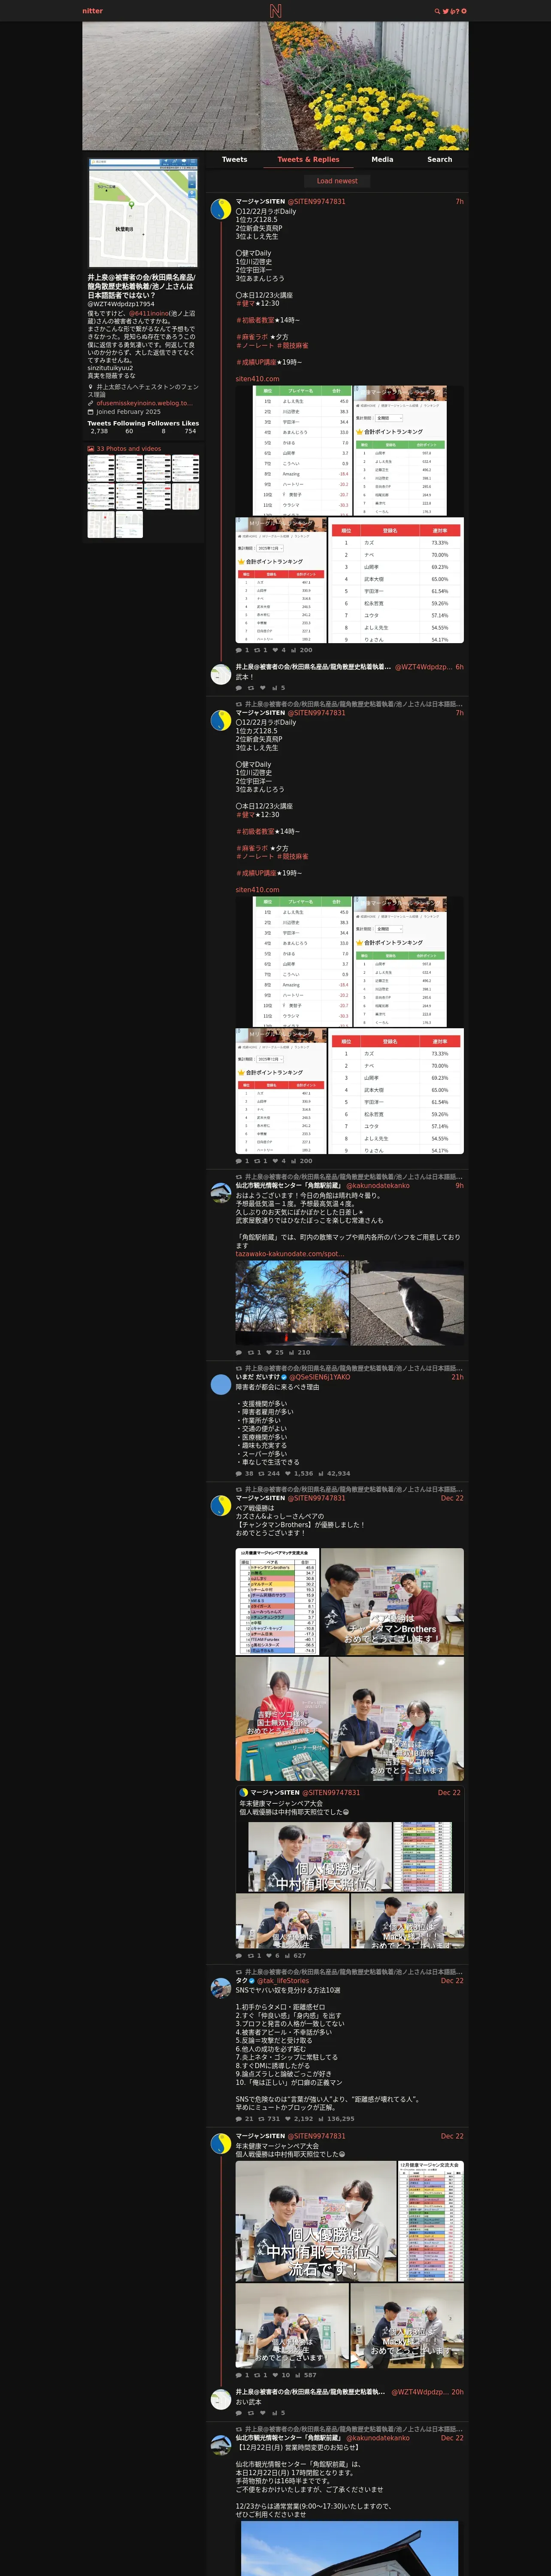Image resolution: width=551 pixels, height=2576 pixels.
Task: Click the link icon beside ofusemisskeyinoino URL
Action: tap(90, 403)
